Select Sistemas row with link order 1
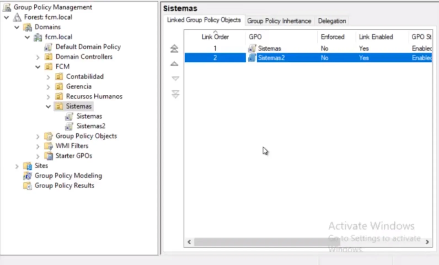 [269, 48]
